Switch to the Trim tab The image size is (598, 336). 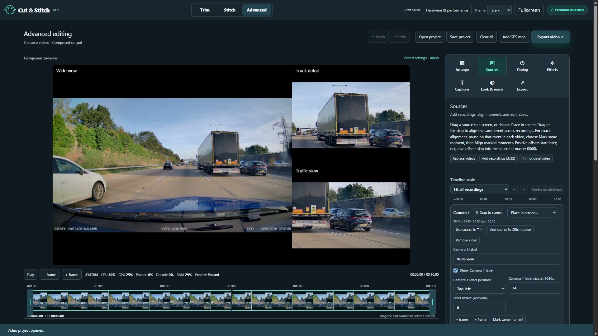205,10
